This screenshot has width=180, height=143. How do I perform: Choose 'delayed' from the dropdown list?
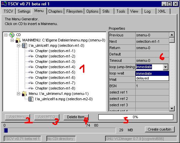(152, 78)
